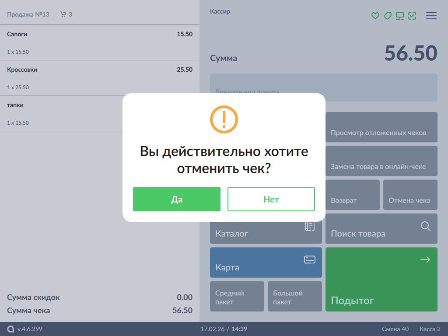The height and width of the screenshot is (336, 448).
Task: Select the Возврат button
Action: click(x=353, y=195)
